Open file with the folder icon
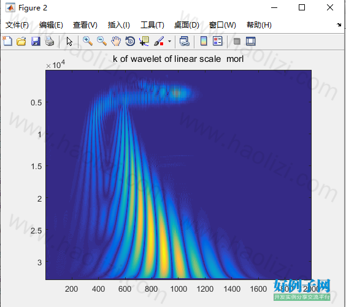Image resolution: width=346 pixels, height=307 pixels. [21, 41]
